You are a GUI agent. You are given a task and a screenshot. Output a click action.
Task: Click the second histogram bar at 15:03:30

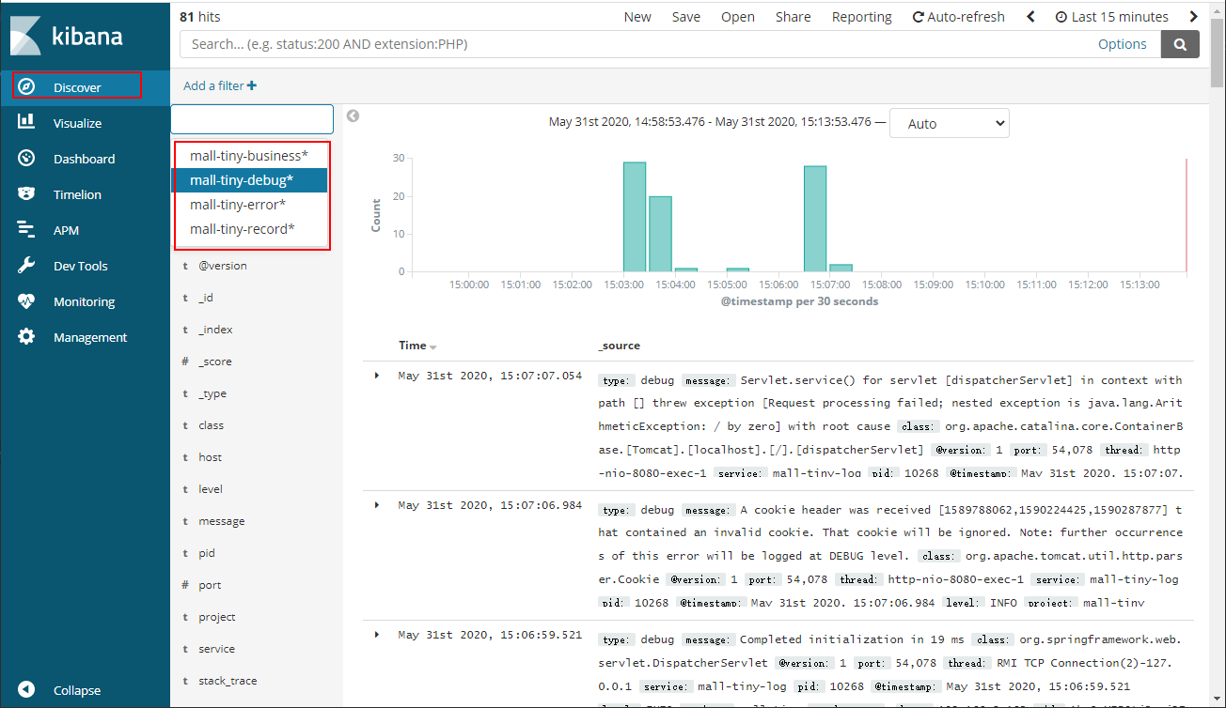[661, 234]
